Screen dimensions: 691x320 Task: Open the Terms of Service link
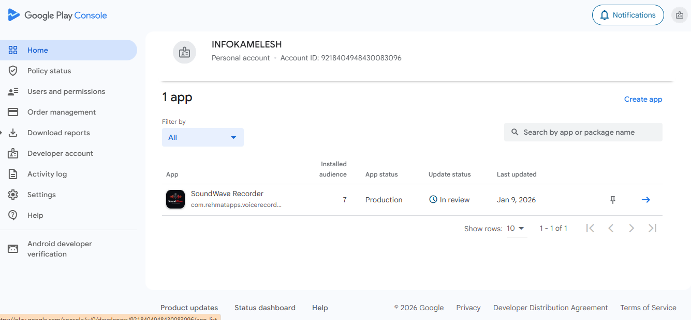649,308
